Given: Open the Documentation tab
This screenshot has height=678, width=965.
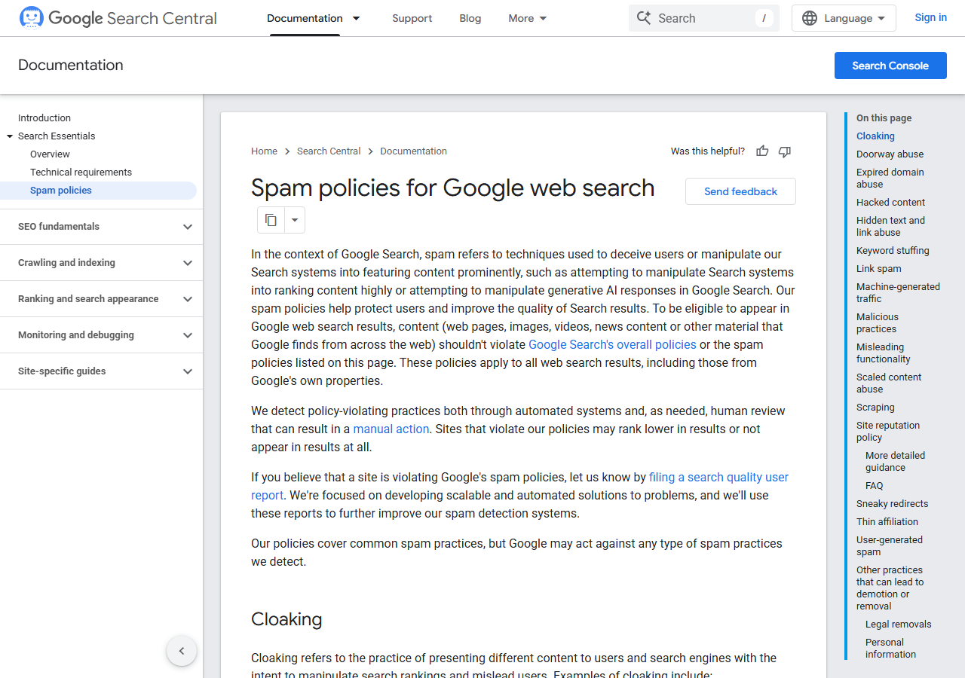Looking at the screenshot, I should [x=305, y=18].
